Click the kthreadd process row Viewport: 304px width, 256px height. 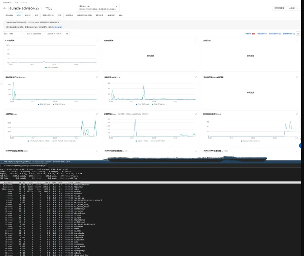click(x=150, y=194)
